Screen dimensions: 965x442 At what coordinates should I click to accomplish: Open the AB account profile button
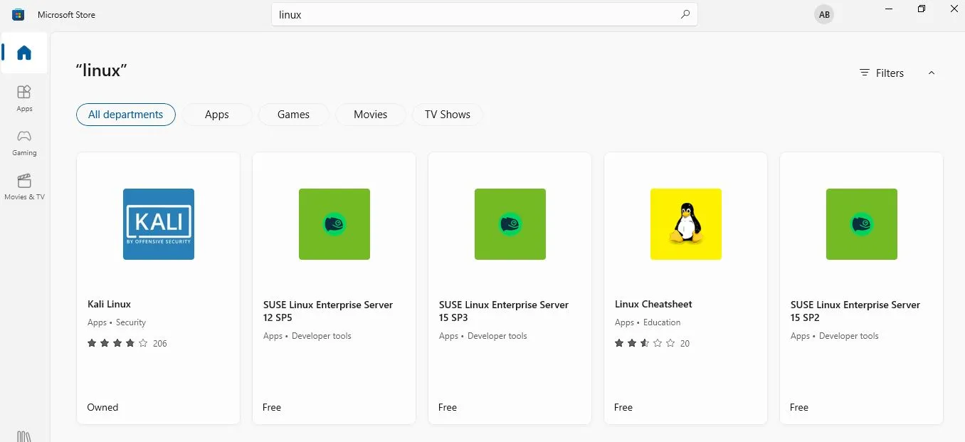(x=824, y=14)
